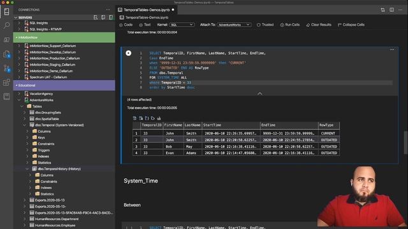
Task: Expand the SQL Insights - RTMVP server
Action: pos(19,29)
